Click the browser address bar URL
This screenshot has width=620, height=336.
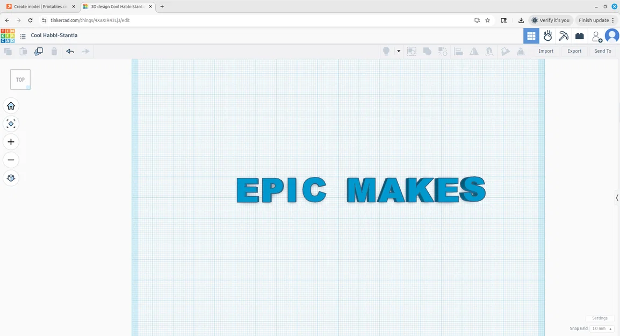tap(90, 20)
